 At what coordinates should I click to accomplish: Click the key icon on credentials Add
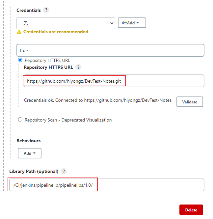[x=124, y=23]
